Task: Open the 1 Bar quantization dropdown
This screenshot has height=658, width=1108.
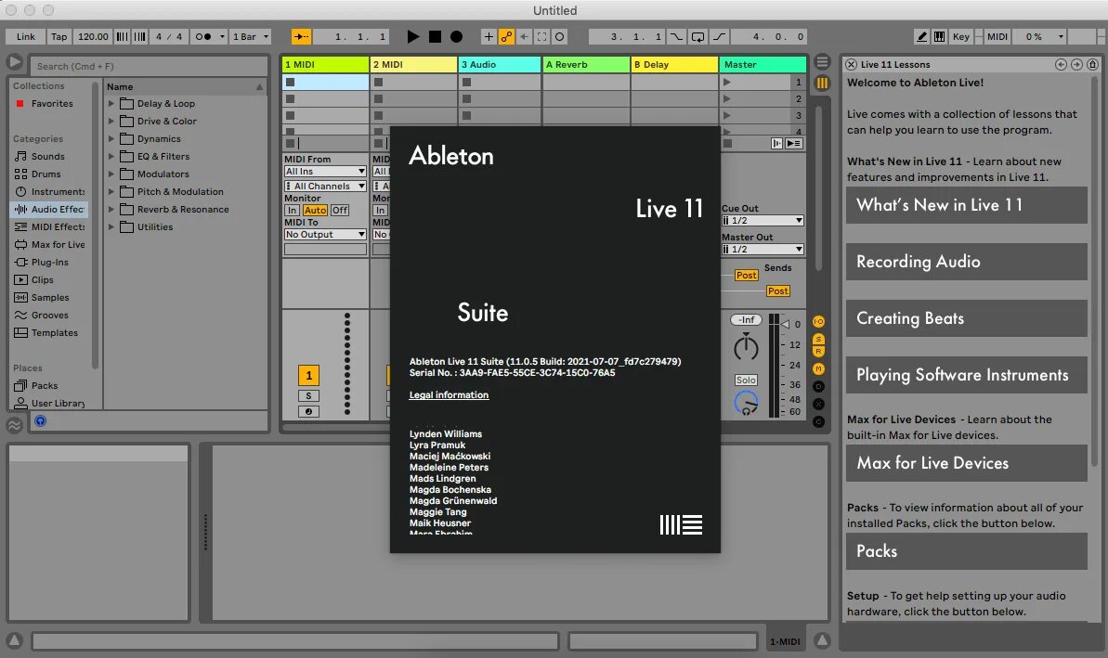Action: point(252,37)
